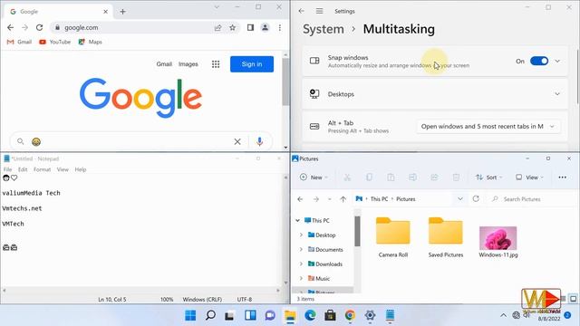This screenshot has height=326, width=580.
Task: Open Gmail bookmark in bookmarks bar
Action: point(19,42)
